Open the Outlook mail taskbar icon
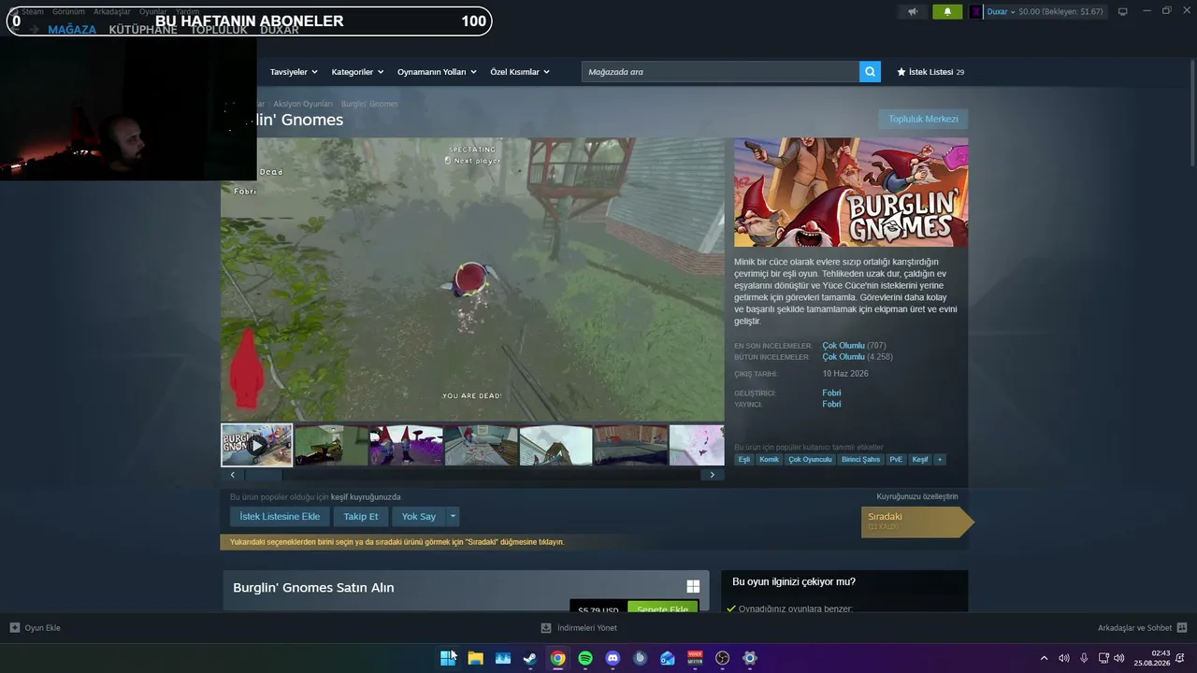Image resolution: width=1197 pixels, height=673 pixels. pyautogui.click(x=668, y=658)
